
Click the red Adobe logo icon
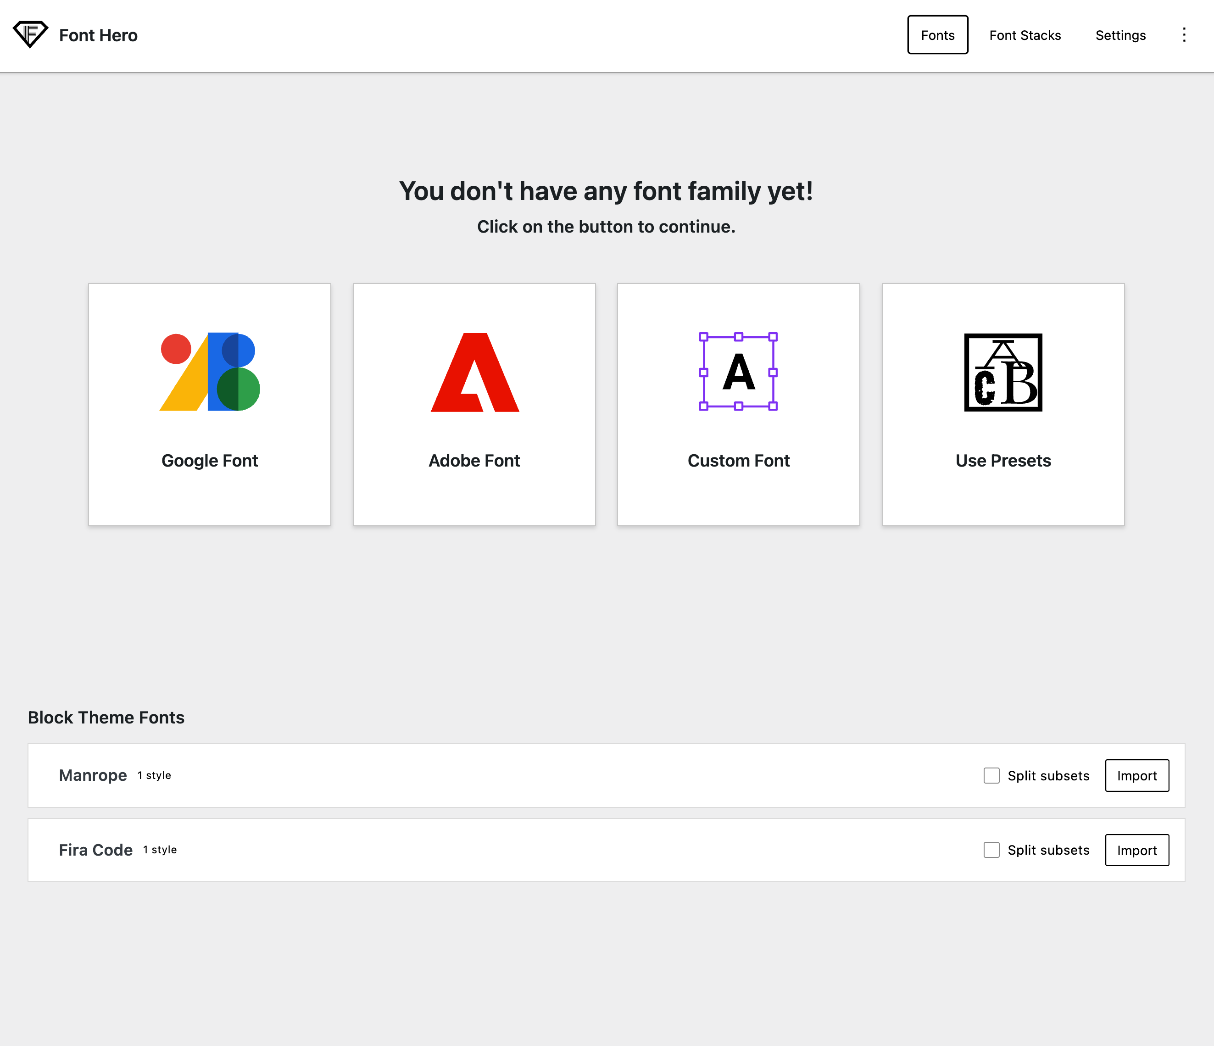click(474, 372)
